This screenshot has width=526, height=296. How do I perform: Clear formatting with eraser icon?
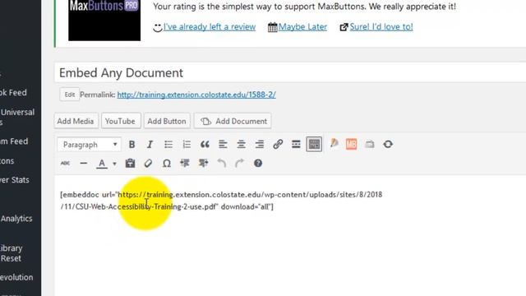[x=148, y=164]
